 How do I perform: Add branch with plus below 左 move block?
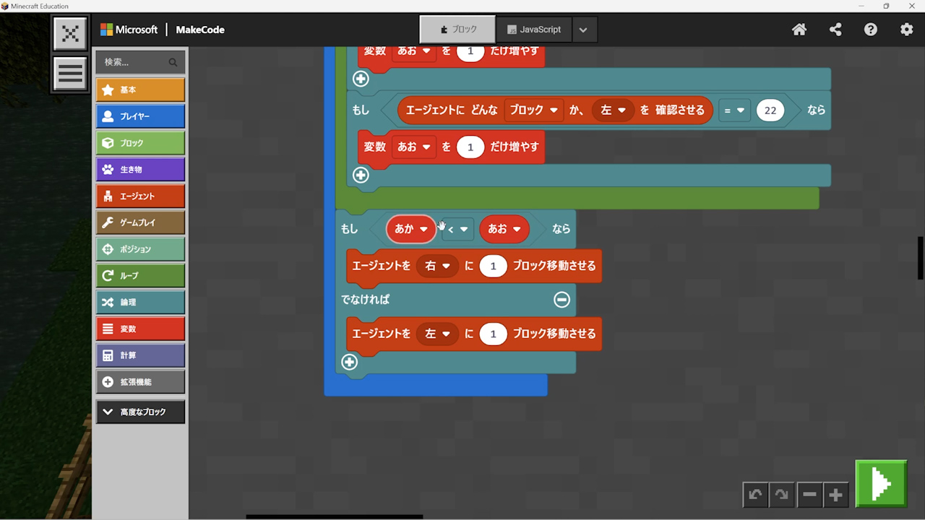pyautogui.click(x=350, y=362)
